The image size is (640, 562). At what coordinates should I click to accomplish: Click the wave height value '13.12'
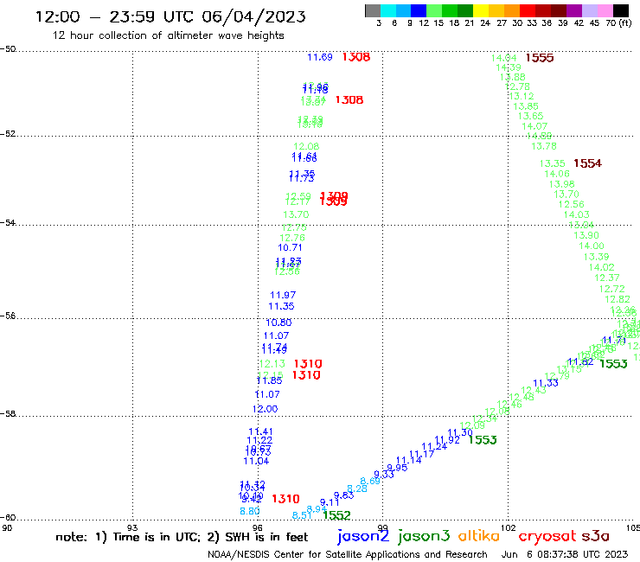(x=522, y=96)
